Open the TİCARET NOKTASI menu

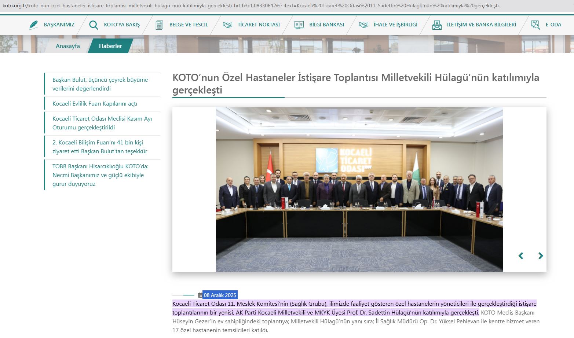click(259, 25)
